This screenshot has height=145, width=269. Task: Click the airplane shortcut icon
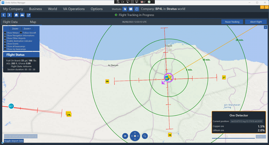click(125, 9)
